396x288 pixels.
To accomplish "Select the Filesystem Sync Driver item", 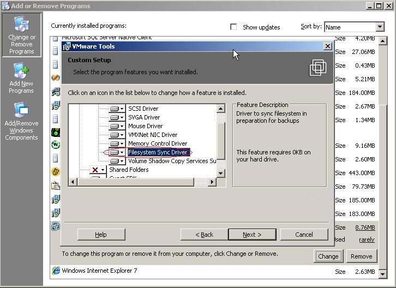I will tap(158, 152).
